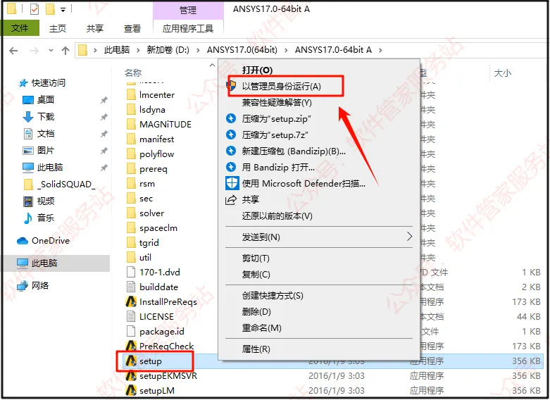
Task: Expand chevron after 新加卷 (D:) in address bar
Action: [199, 50]
